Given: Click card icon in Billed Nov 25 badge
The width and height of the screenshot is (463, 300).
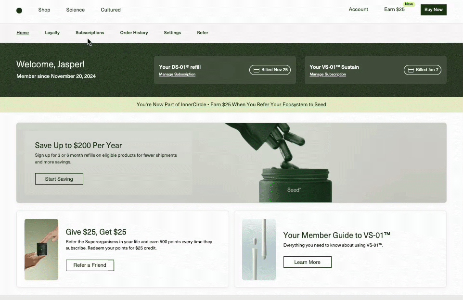Looking at the screenshot, I should point(257,70).
